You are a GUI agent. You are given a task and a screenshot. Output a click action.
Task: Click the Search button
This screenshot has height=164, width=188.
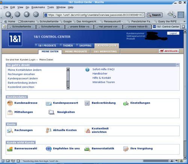click(x=155, y=15)
